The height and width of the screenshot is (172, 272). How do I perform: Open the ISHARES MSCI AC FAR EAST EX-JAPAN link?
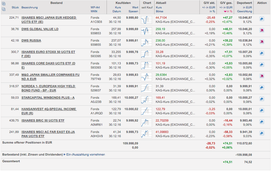[48, 134]
